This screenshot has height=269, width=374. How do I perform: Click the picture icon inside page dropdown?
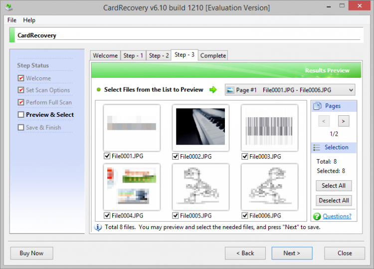230,90
